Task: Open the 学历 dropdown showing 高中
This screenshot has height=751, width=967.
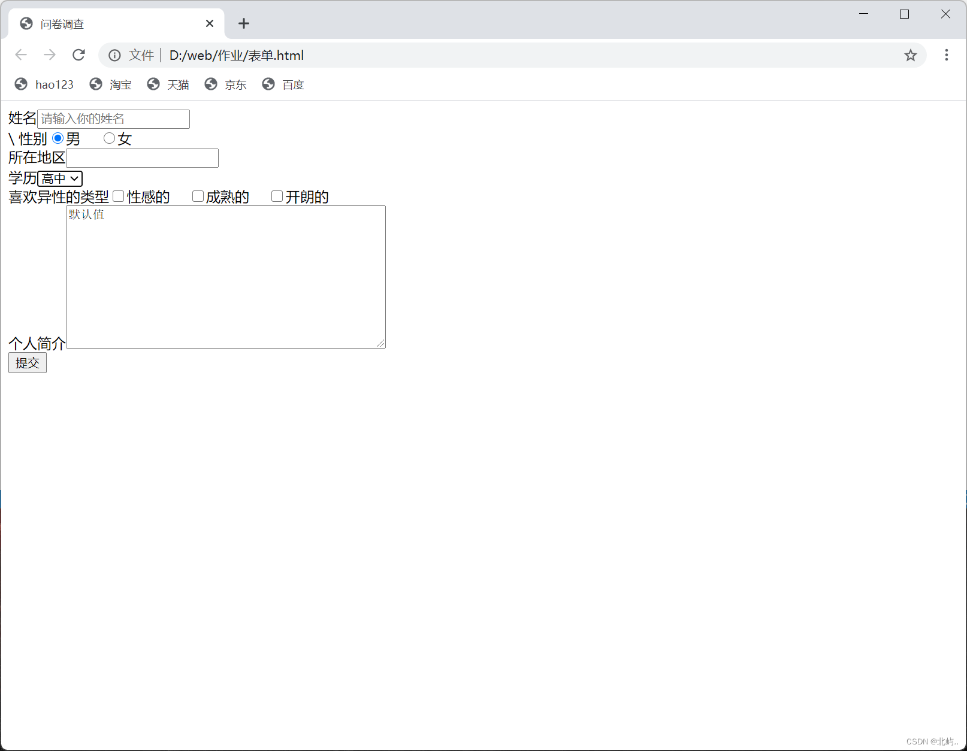Action: tap(60, 178)
